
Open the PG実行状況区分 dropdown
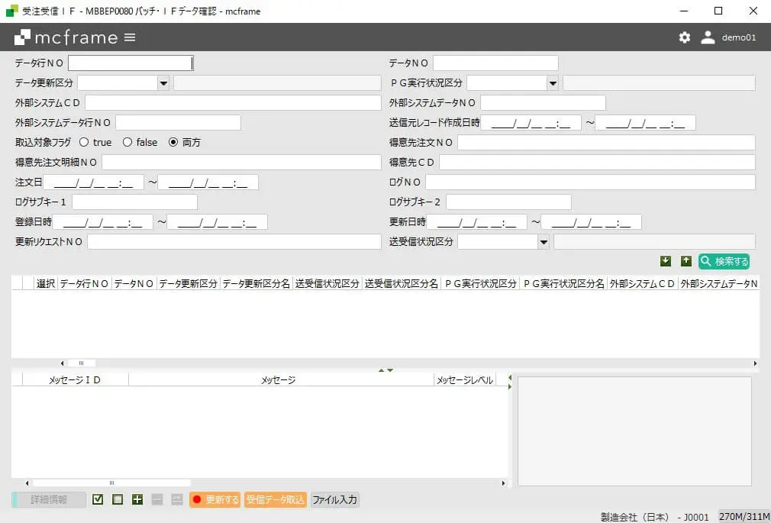pyautogui.click(x=553, y=83)
